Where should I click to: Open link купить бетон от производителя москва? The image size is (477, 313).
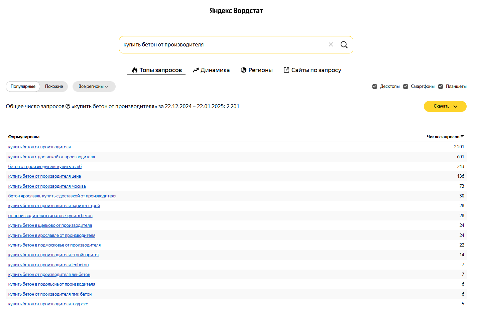[47, 186]
